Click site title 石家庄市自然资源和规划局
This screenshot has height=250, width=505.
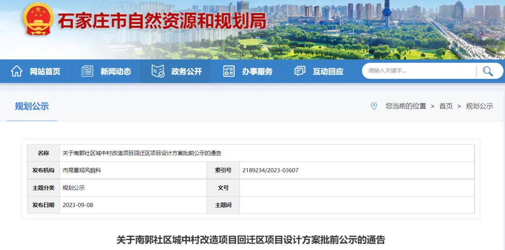(162, 21)
